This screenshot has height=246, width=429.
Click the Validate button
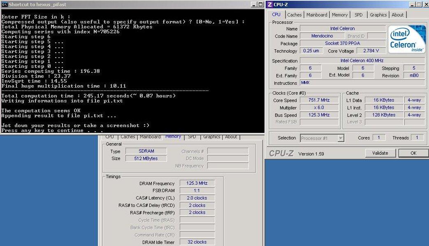(380, 153)
